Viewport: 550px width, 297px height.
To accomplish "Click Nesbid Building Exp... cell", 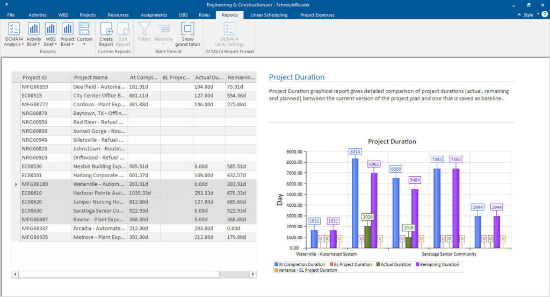I will [99, 166].
